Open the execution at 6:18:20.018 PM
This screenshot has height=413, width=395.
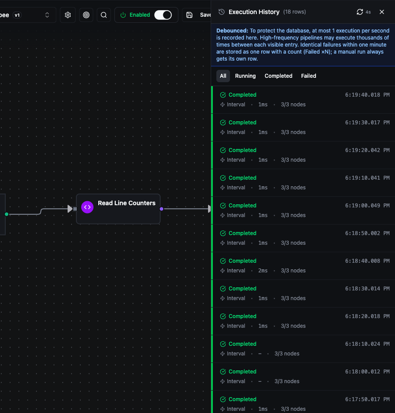pyautogui.click(x=304, y=321)
